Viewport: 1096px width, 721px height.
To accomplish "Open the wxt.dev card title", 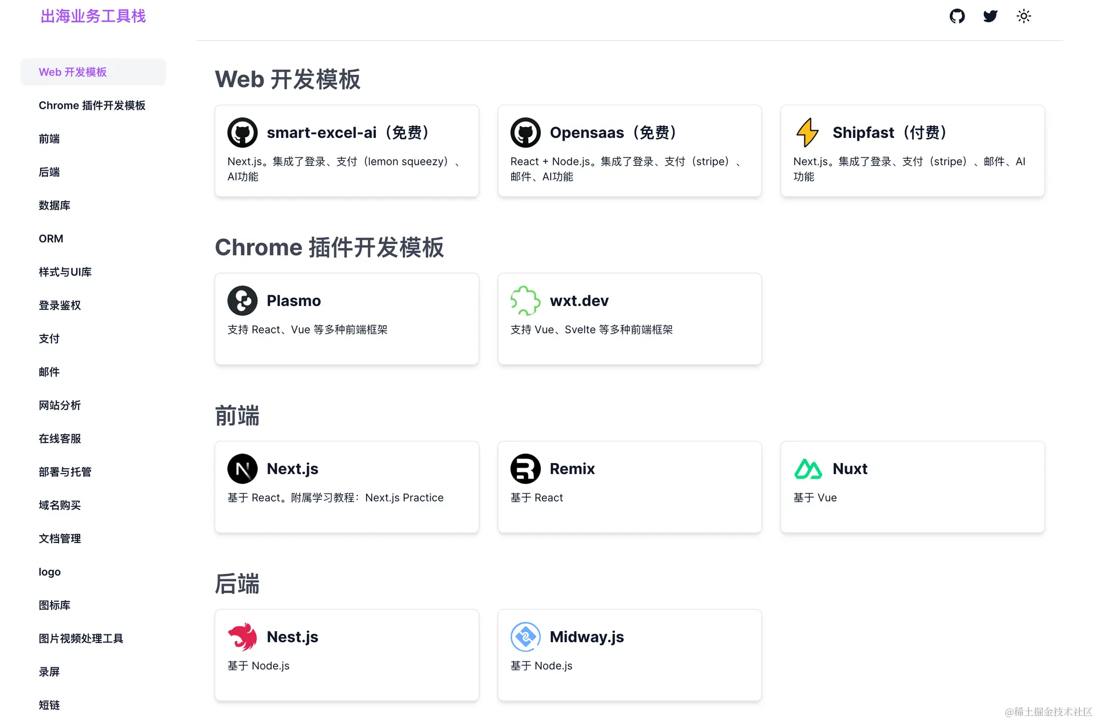I will point(579,301).
